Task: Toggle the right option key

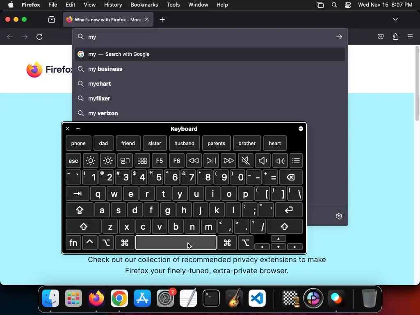Action: tap(246, 243)
